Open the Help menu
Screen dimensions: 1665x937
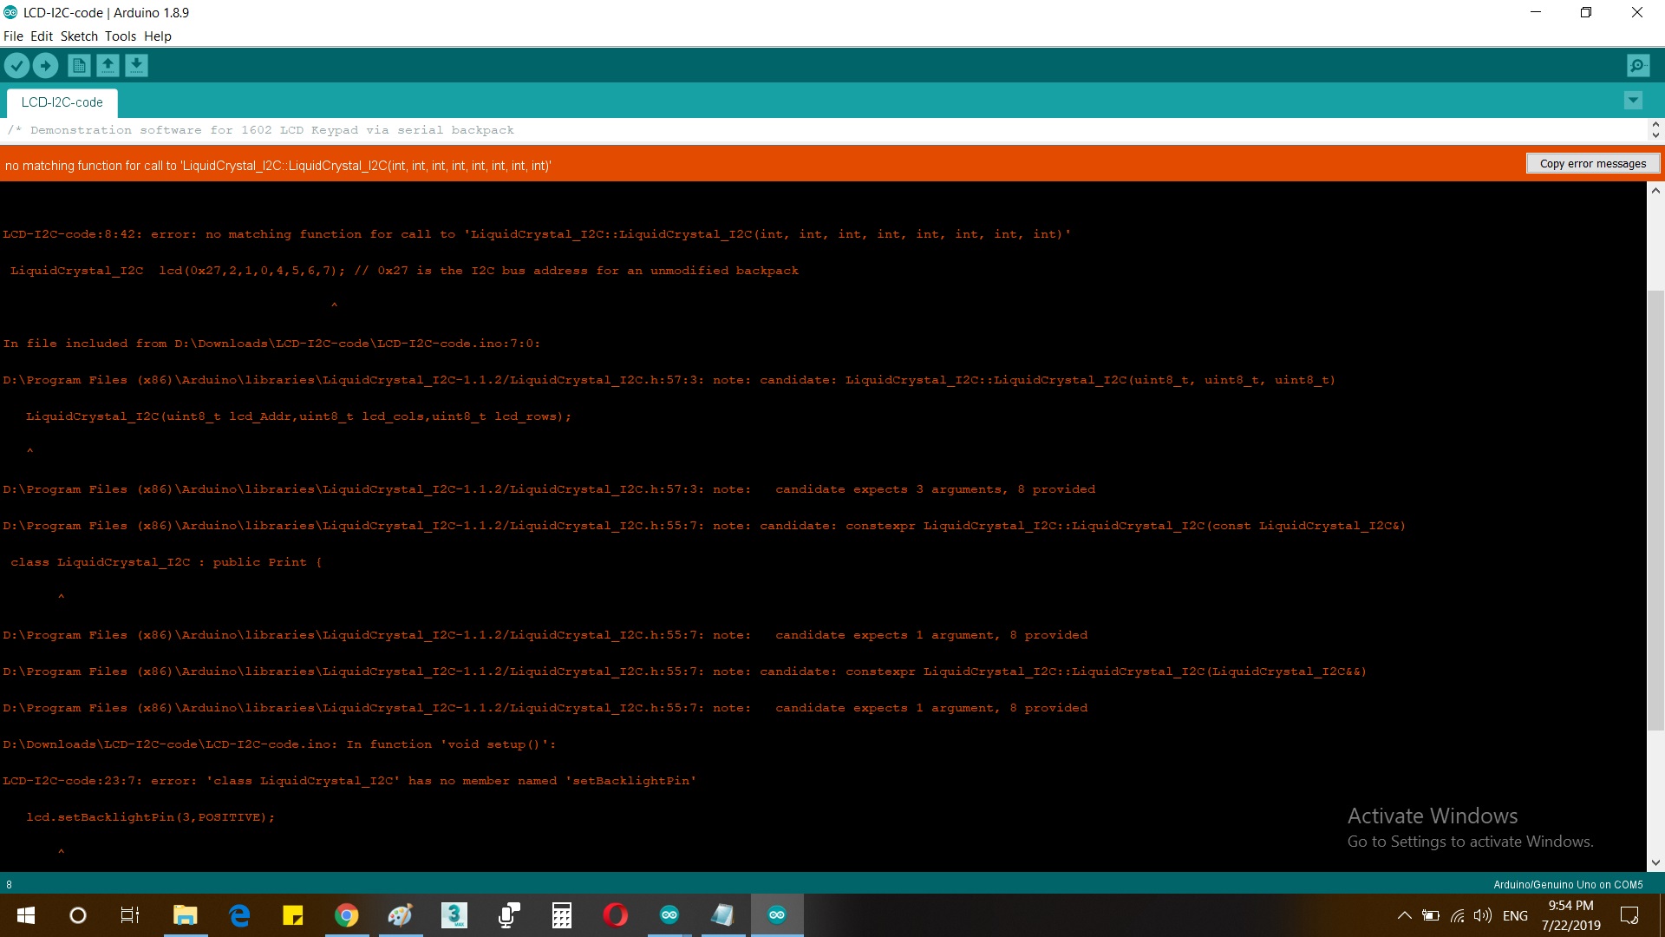(x=158, y=36)
